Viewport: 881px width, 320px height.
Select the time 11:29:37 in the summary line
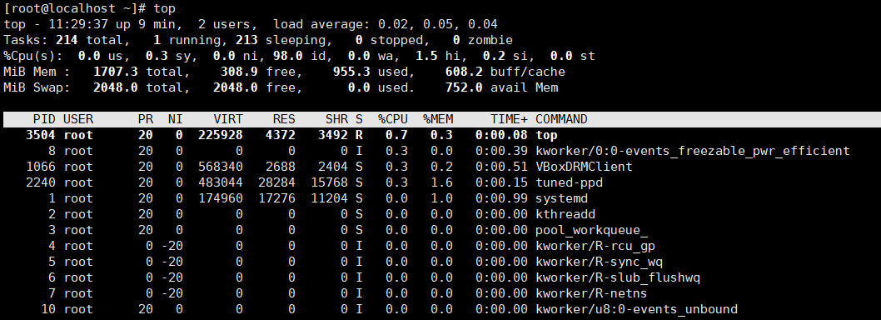pos(78,24)
